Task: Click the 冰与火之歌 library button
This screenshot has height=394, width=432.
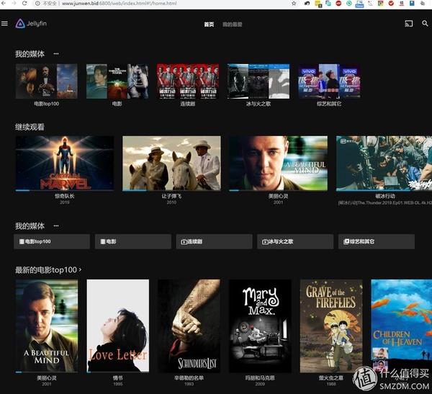Action: pos(295,241)
